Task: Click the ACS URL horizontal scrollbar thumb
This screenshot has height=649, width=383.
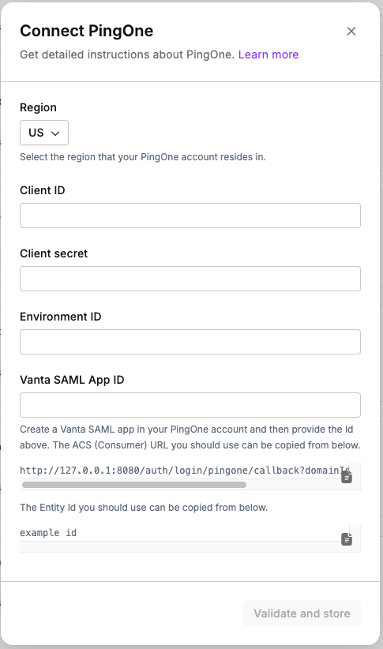Action: (x=134, y=485)
